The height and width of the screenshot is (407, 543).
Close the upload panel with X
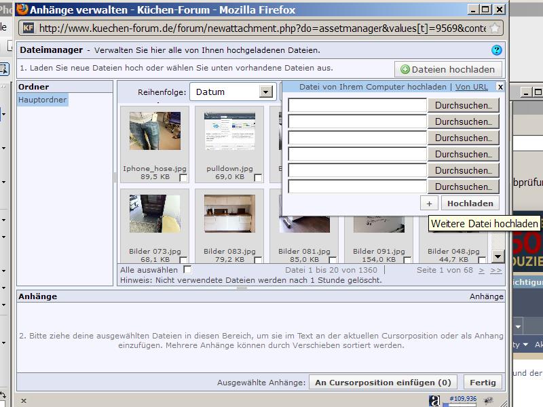click(x=500, y=87)
